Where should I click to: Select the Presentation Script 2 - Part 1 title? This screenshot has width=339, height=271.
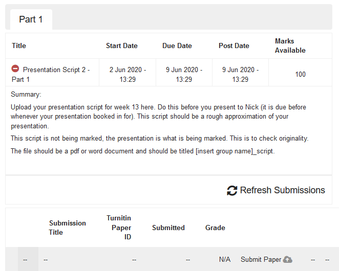(x=51, y=74)
